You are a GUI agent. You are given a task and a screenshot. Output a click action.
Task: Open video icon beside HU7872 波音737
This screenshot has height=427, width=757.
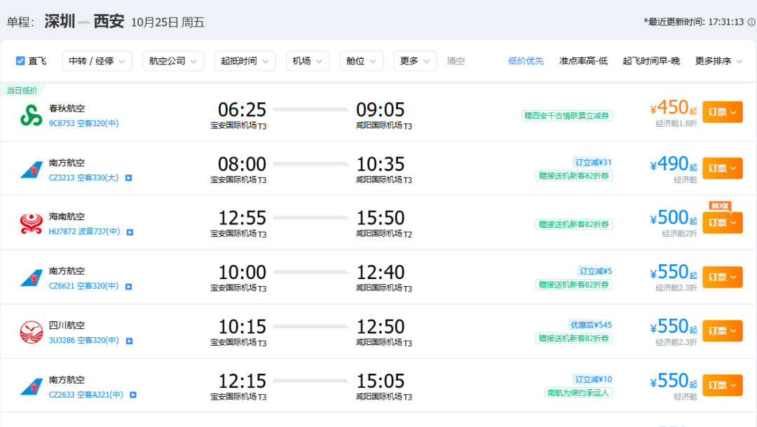pyautogui.click(x=130, y=232)
